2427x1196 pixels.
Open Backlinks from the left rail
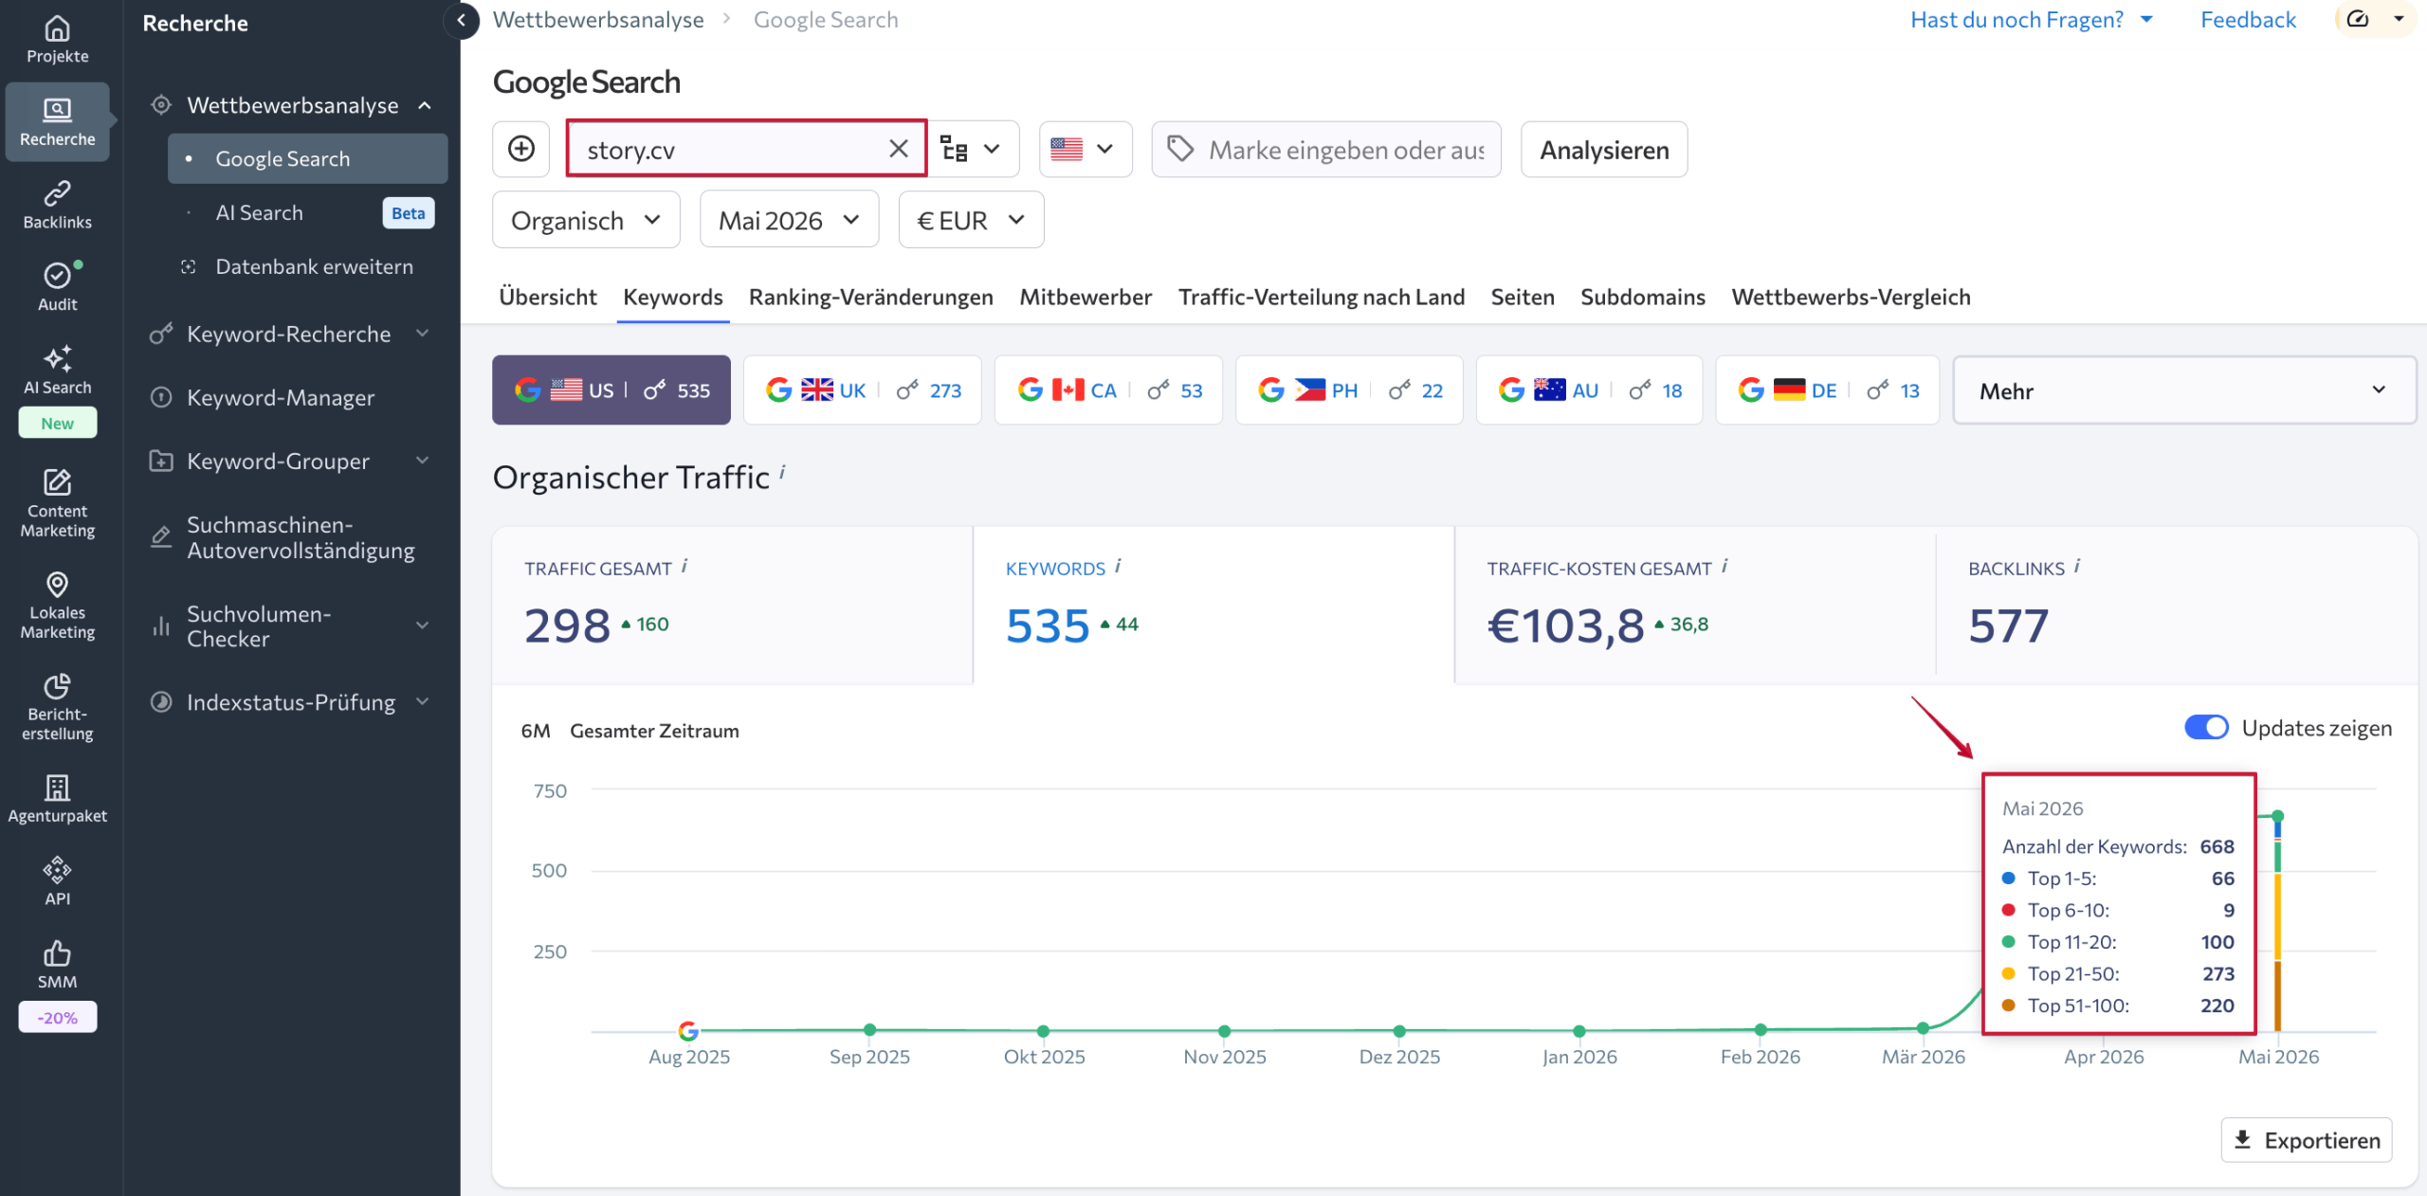[x=57, y=205]
